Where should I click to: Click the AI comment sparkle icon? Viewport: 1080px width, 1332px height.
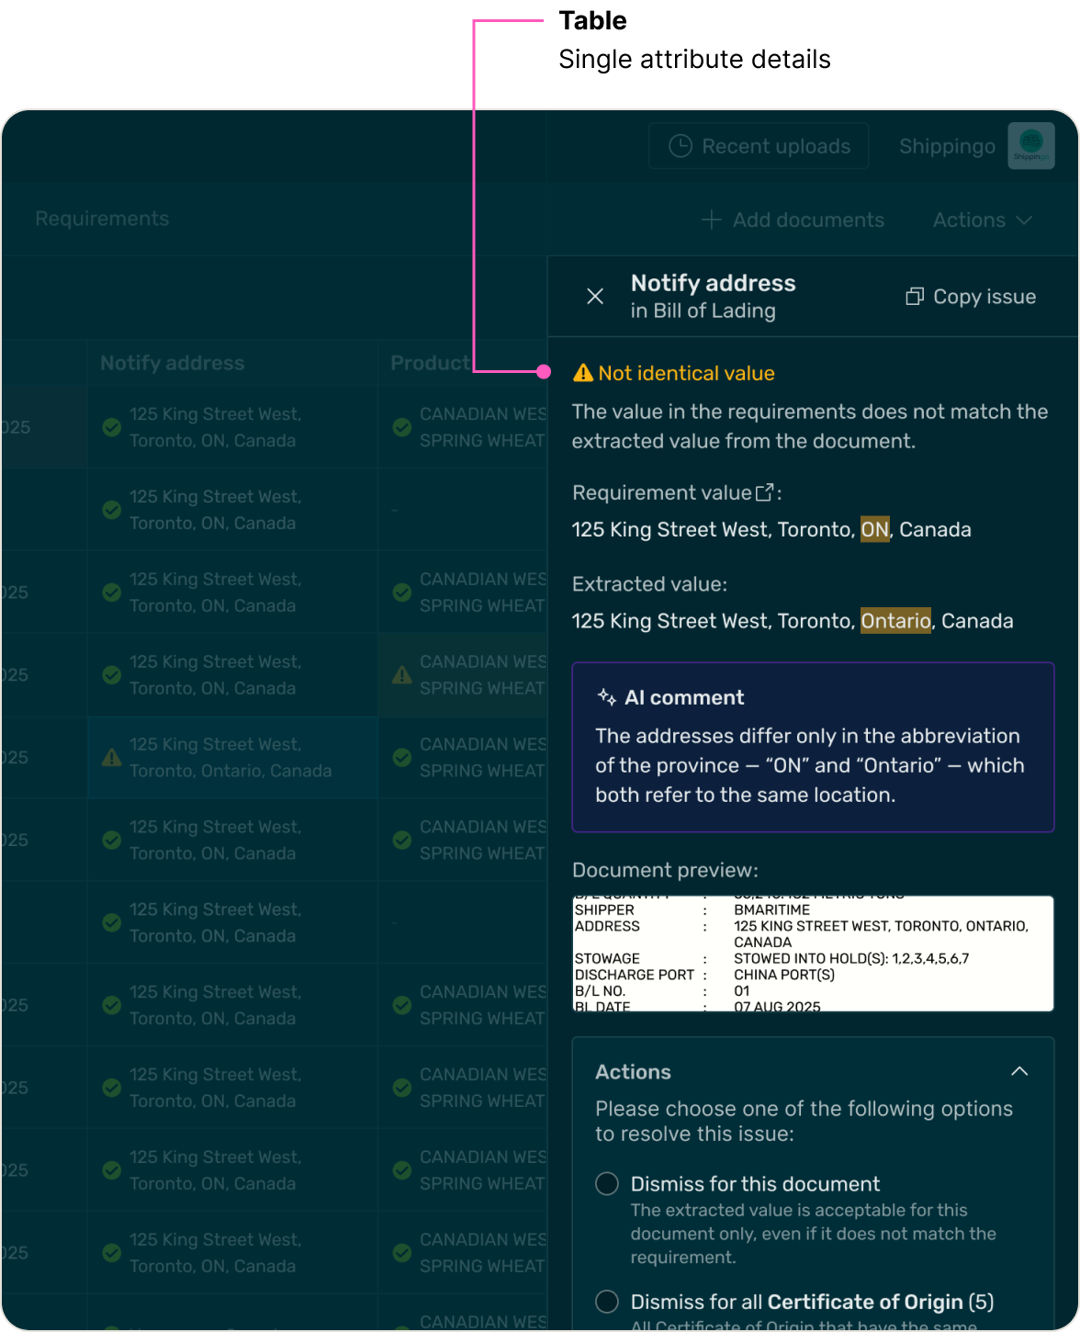[606, 697]
